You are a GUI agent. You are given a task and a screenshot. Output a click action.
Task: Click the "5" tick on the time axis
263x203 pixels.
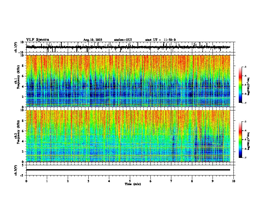(x=130, y=181)
